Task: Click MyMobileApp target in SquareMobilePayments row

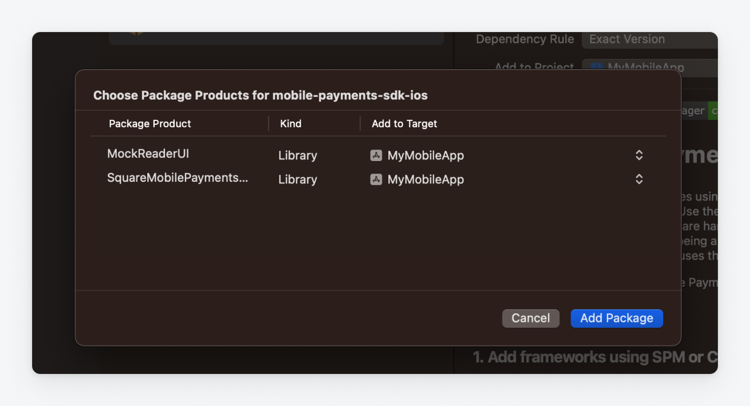Action: click(426, 180)
